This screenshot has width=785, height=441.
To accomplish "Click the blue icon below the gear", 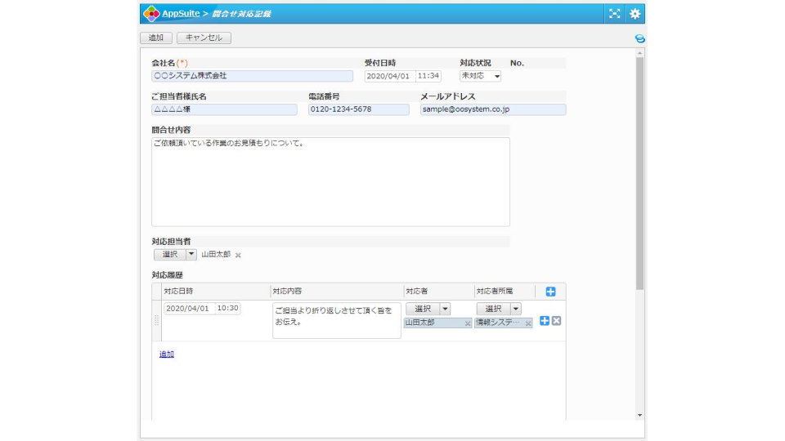I will click(639, 38).
